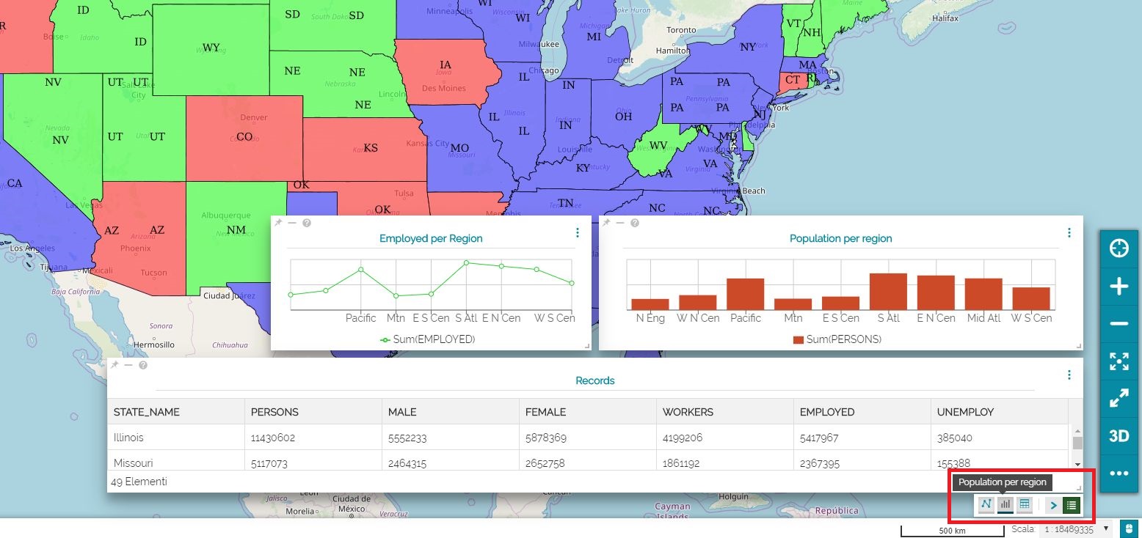The height and width of the screenshot is (538, 1142).
Task: Toggle the line chart widget in tray
Action: coord(986,504)
